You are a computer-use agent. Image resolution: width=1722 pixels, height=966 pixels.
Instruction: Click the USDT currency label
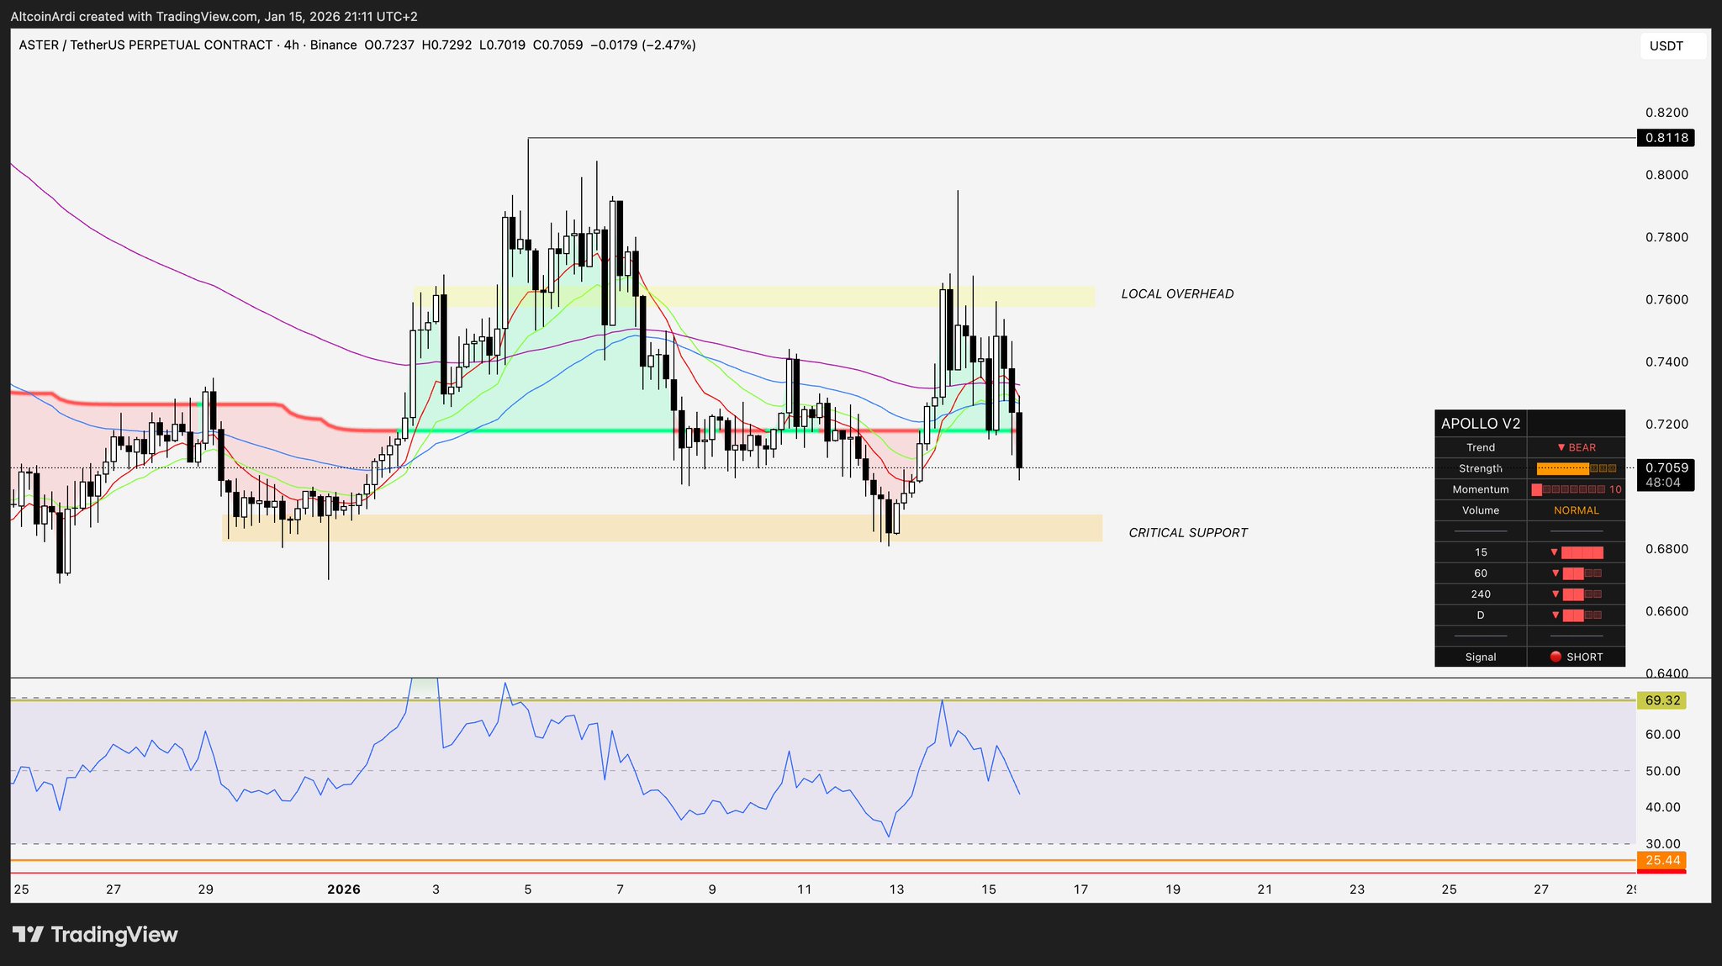1667,45
